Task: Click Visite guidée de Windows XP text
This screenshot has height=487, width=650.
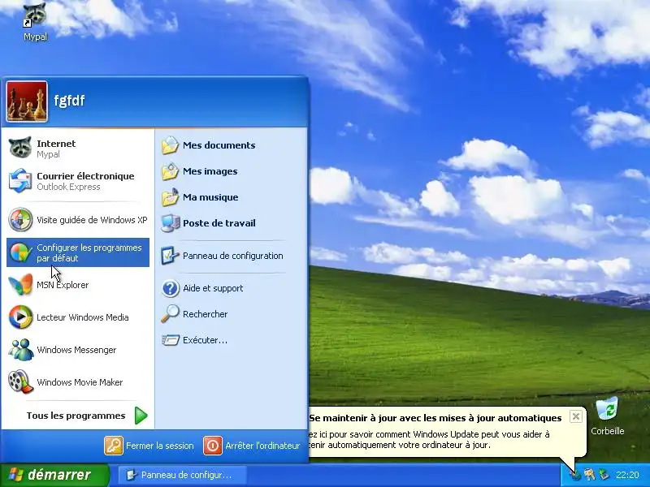Action: click(x=92, y=220)
